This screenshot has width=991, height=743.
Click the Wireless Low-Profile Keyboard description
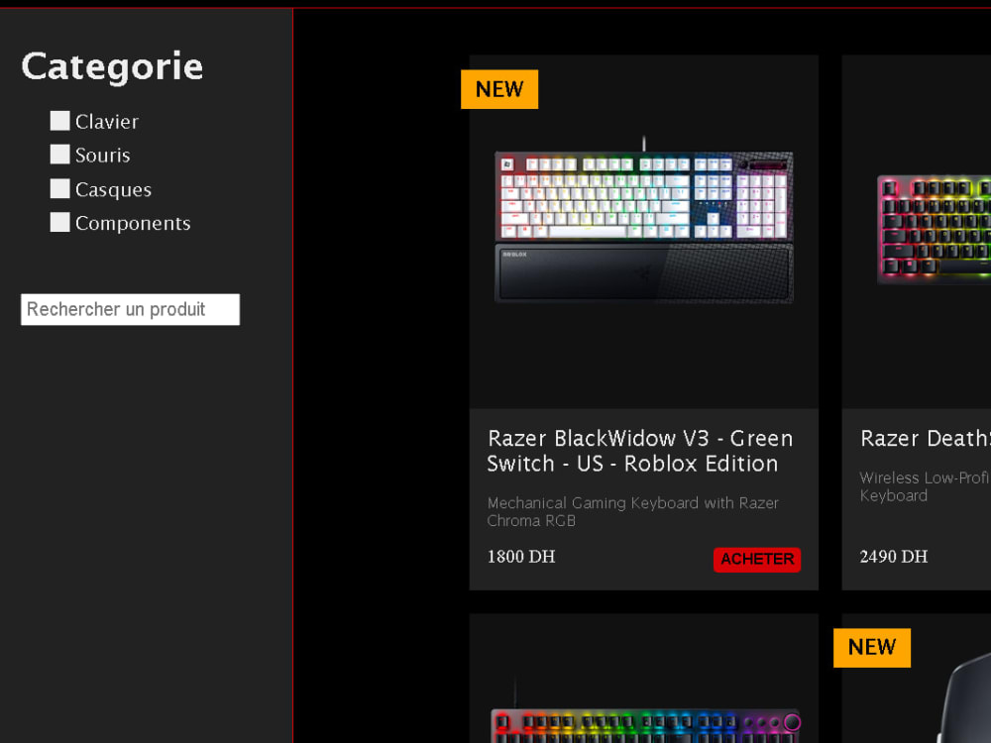click(x=925, y=486)
